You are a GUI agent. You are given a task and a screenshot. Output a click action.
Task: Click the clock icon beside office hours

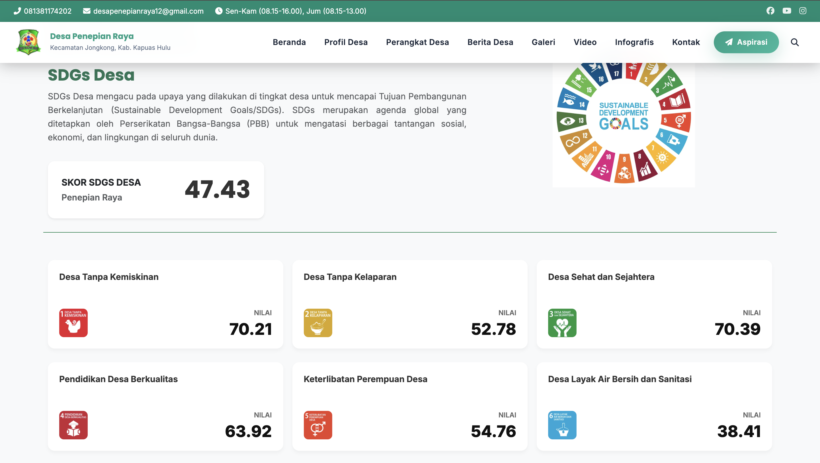pyautogui.click(x=218, y=11)
